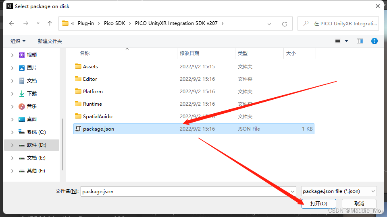Viewport: 387px width, 217px height.
Task: Expand the 软件 (D:) tree node
Action: click(12, 145)
